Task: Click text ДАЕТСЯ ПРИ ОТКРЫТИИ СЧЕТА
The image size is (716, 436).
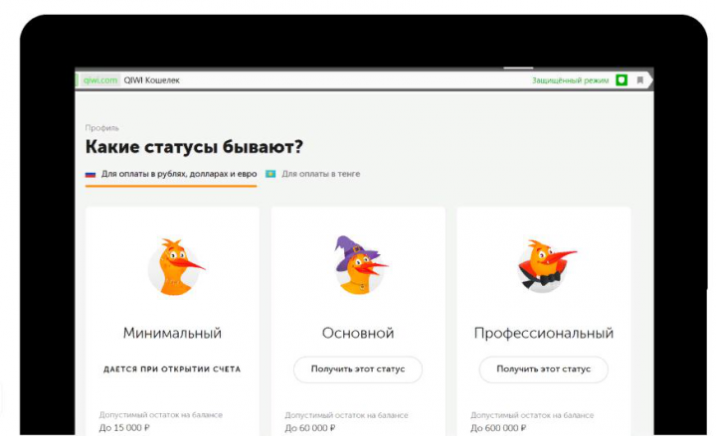Action: click(172, 368)
